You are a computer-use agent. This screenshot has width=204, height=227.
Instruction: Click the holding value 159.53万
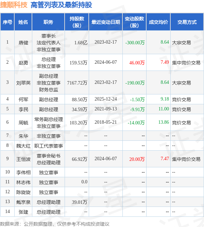point(79,62)
